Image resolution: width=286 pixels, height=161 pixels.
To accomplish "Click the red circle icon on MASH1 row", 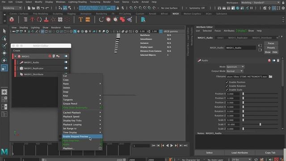I will [x=50, y=56].
